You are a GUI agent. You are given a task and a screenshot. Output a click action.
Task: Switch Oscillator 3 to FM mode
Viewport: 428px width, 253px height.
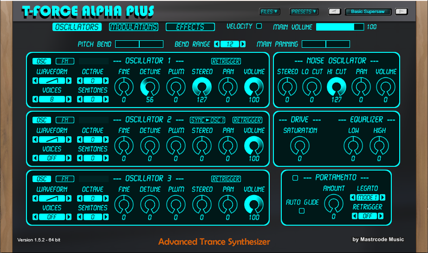point(65,179)
